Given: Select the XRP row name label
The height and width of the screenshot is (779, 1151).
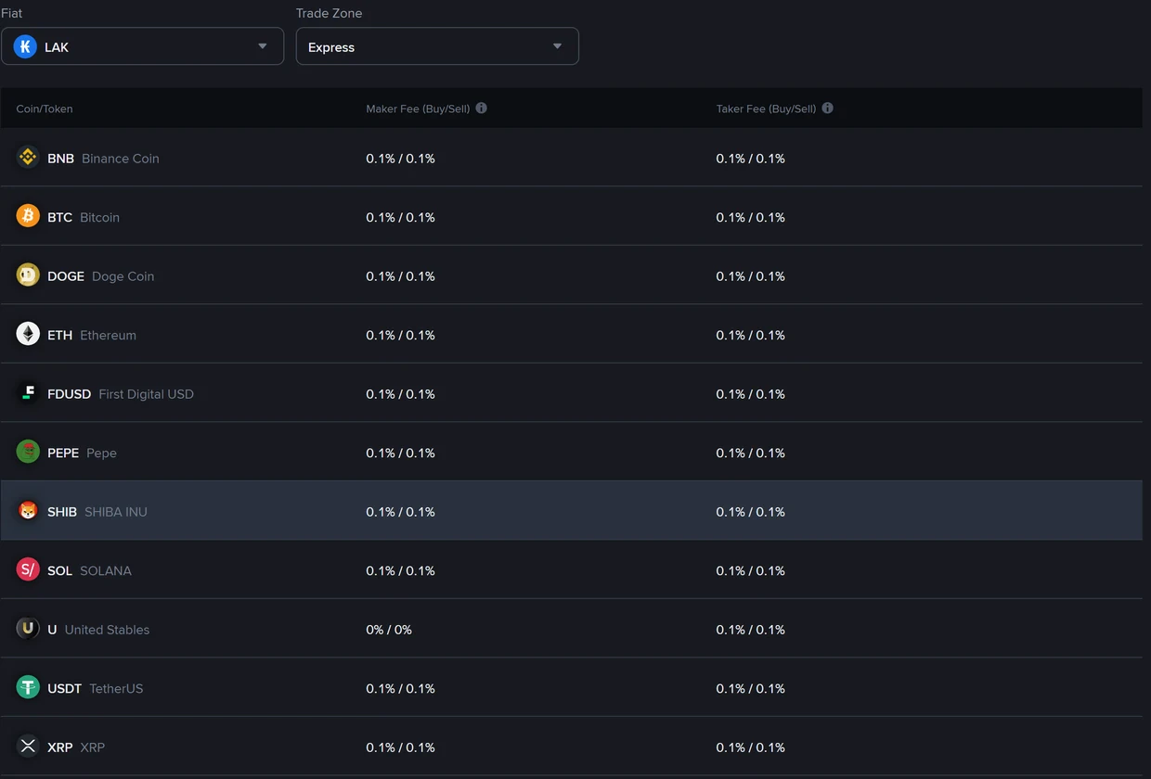Looking at the screenshot, I should [x=76, y=747].
